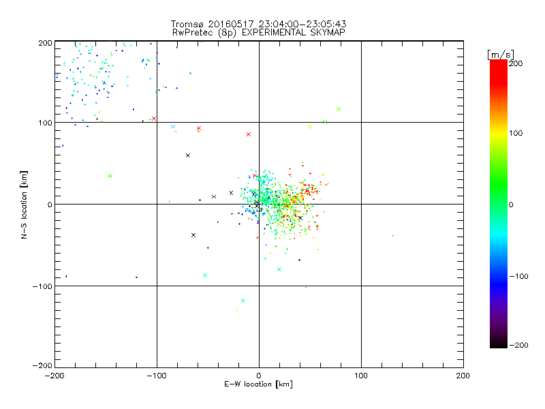The height and width of the screenshot is (409, 545).
Task: Click the colorbar '-100' label
Action: [518, 276]
